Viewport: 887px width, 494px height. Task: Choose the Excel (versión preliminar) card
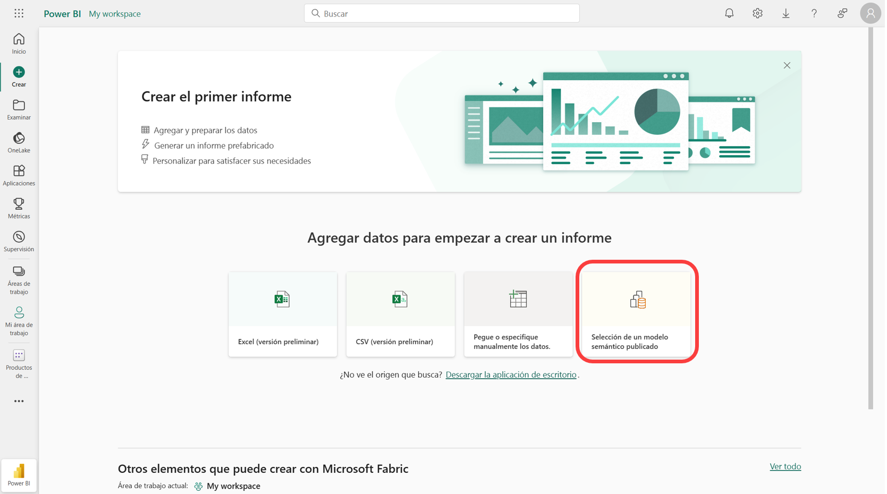283,314
